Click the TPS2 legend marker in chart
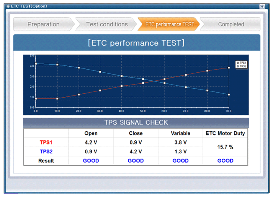 pyautogui.click(x=238, y=66)
